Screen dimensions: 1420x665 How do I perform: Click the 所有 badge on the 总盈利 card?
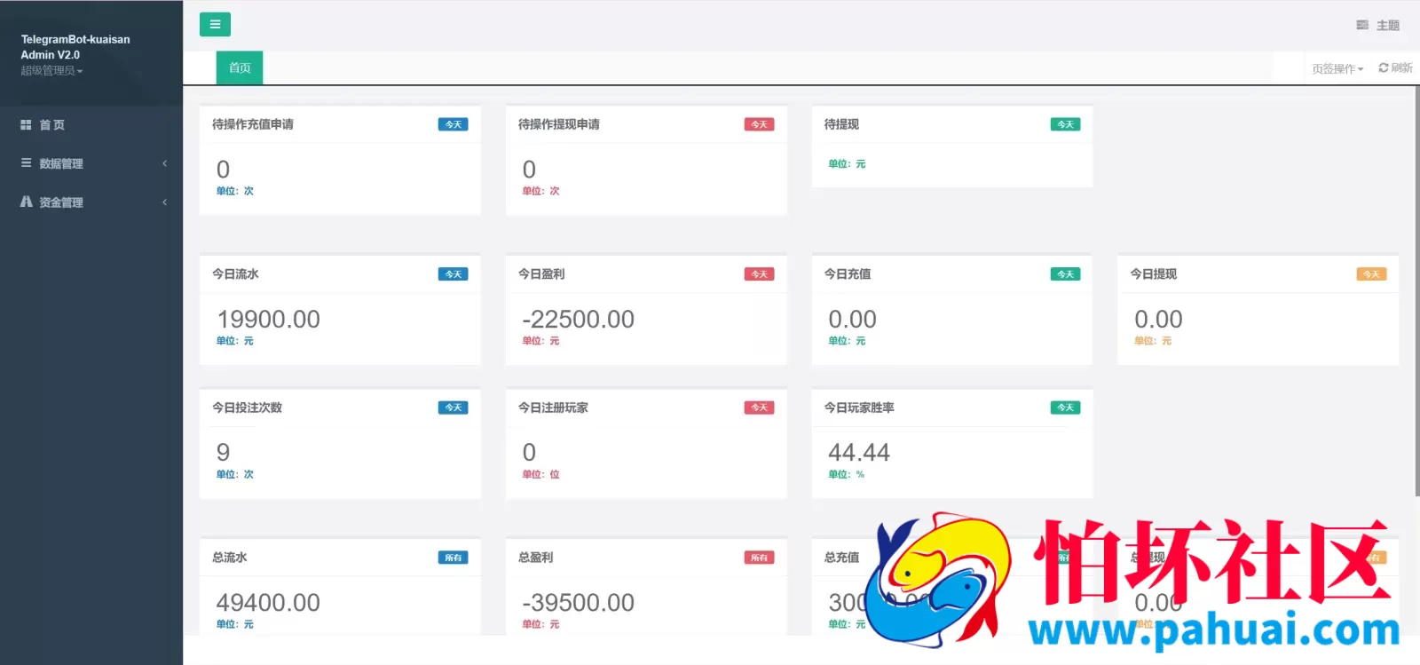759,558
